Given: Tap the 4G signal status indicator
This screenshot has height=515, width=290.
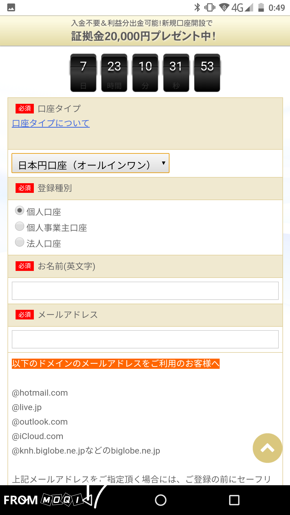Looking at the screenshot, I should pos(242,8).
